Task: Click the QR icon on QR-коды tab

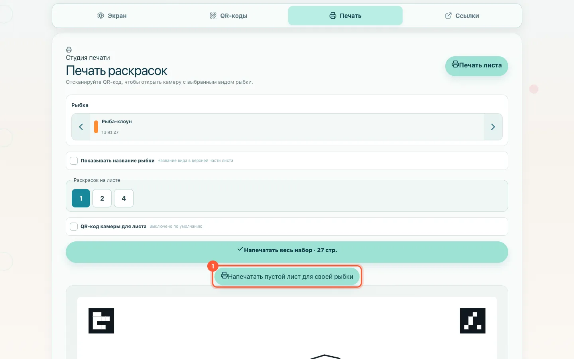Action: (x=213, y=16)
